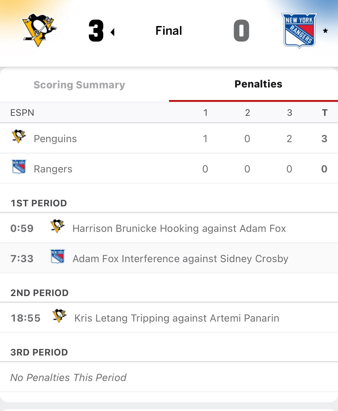Image resolution: width=338 pixels, height=411 pixels.
Task: Tap the Final game status text
Action: click(x=169, y=31)
